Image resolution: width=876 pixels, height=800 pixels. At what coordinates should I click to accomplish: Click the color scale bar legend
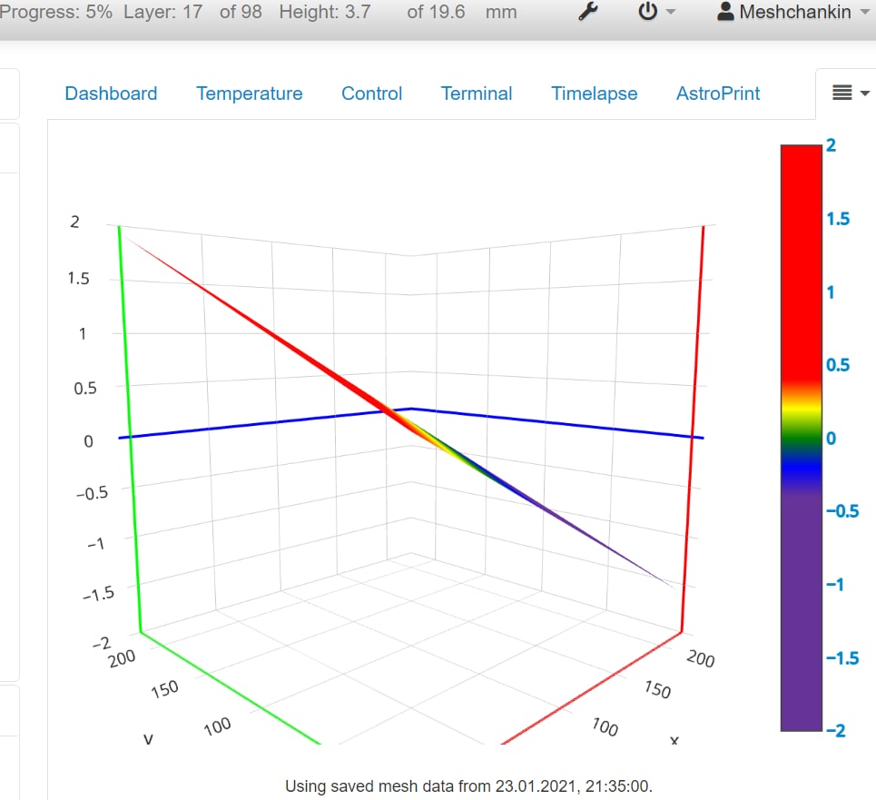(802, 438)
